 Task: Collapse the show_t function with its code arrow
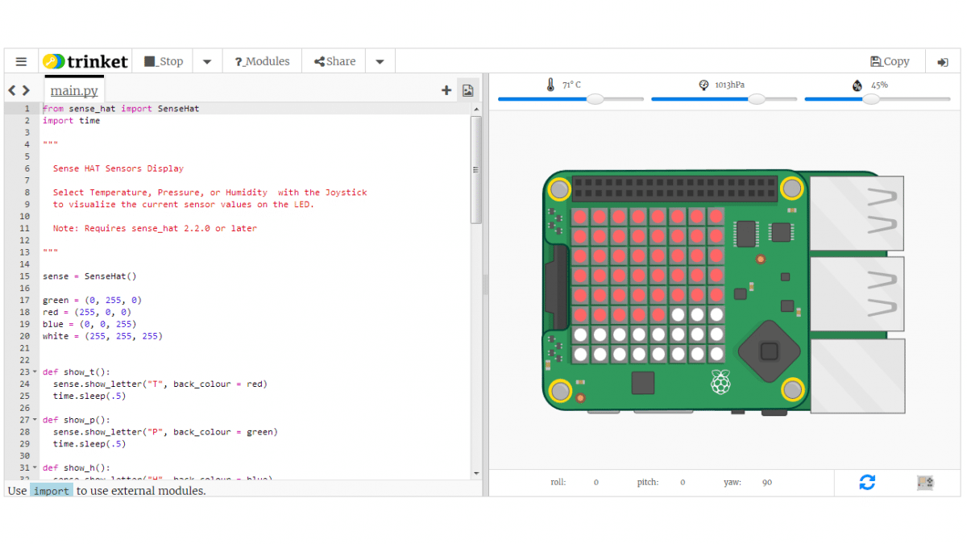click(x=34, y=371)
